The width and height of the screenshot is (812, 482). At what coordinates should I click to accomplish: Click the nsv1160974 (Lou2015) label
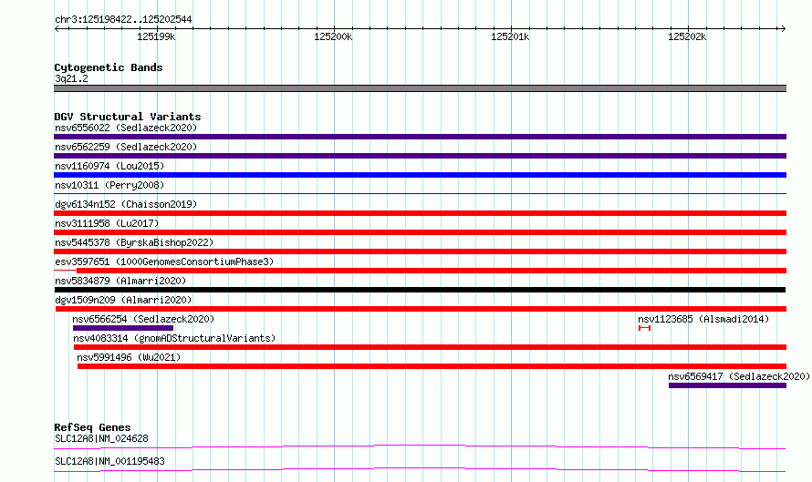pos(109,166)
